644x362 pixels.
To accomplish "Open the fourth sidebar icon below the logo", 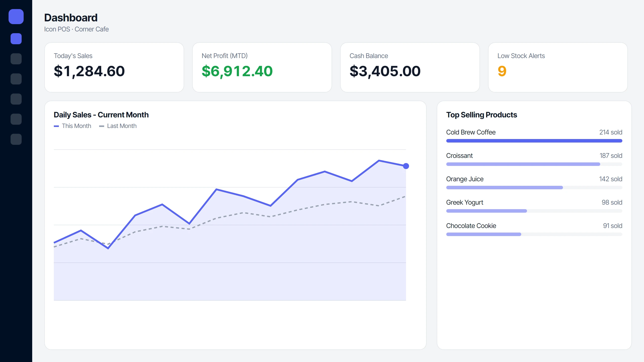I will pyautogui.click(x=16, y=99).
